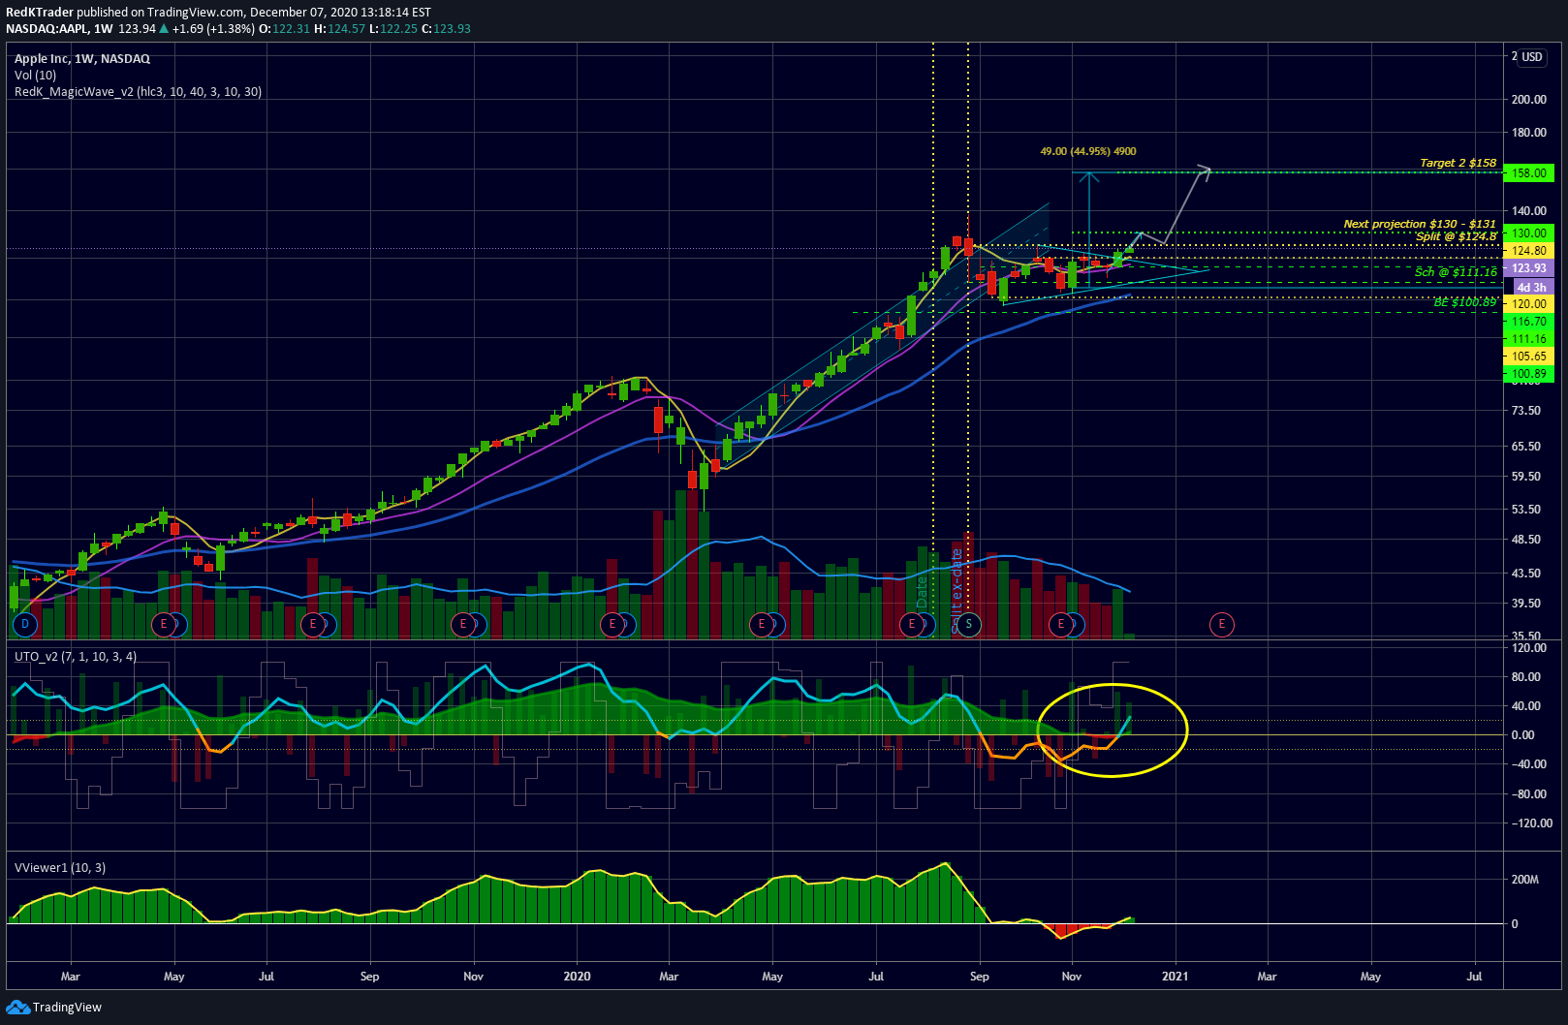Click the NASDAQ:AAPL, 1W symbol header
This screenshot has height=1025, width=1568.
tap(59, 29)
